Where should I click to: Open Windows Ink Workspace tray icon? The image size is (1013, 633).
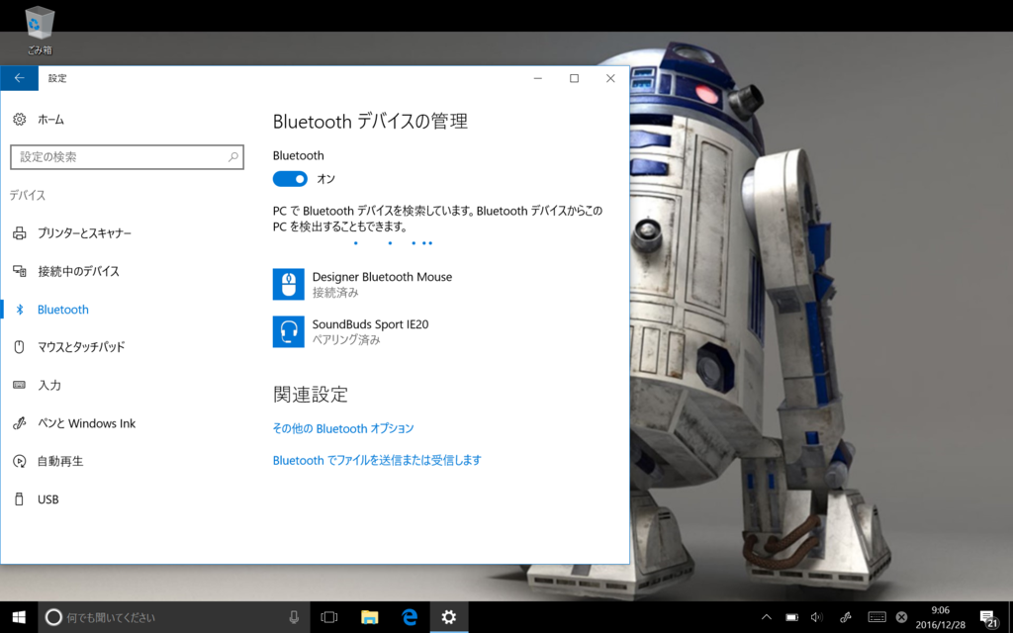click(x=846, y=617)
